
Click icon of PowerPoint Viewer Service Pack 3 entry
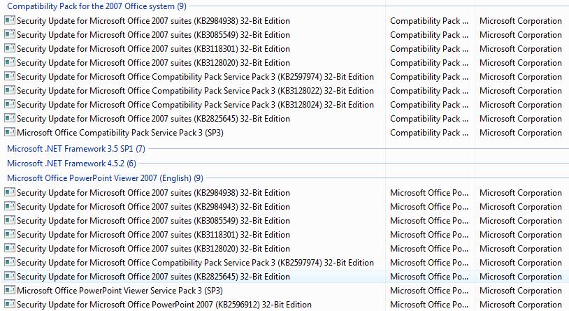tap(10, 290)
